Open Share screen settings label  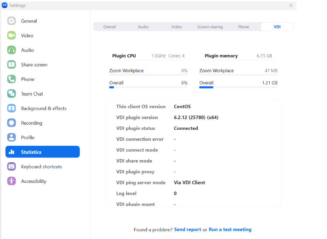tap(34, 65)
